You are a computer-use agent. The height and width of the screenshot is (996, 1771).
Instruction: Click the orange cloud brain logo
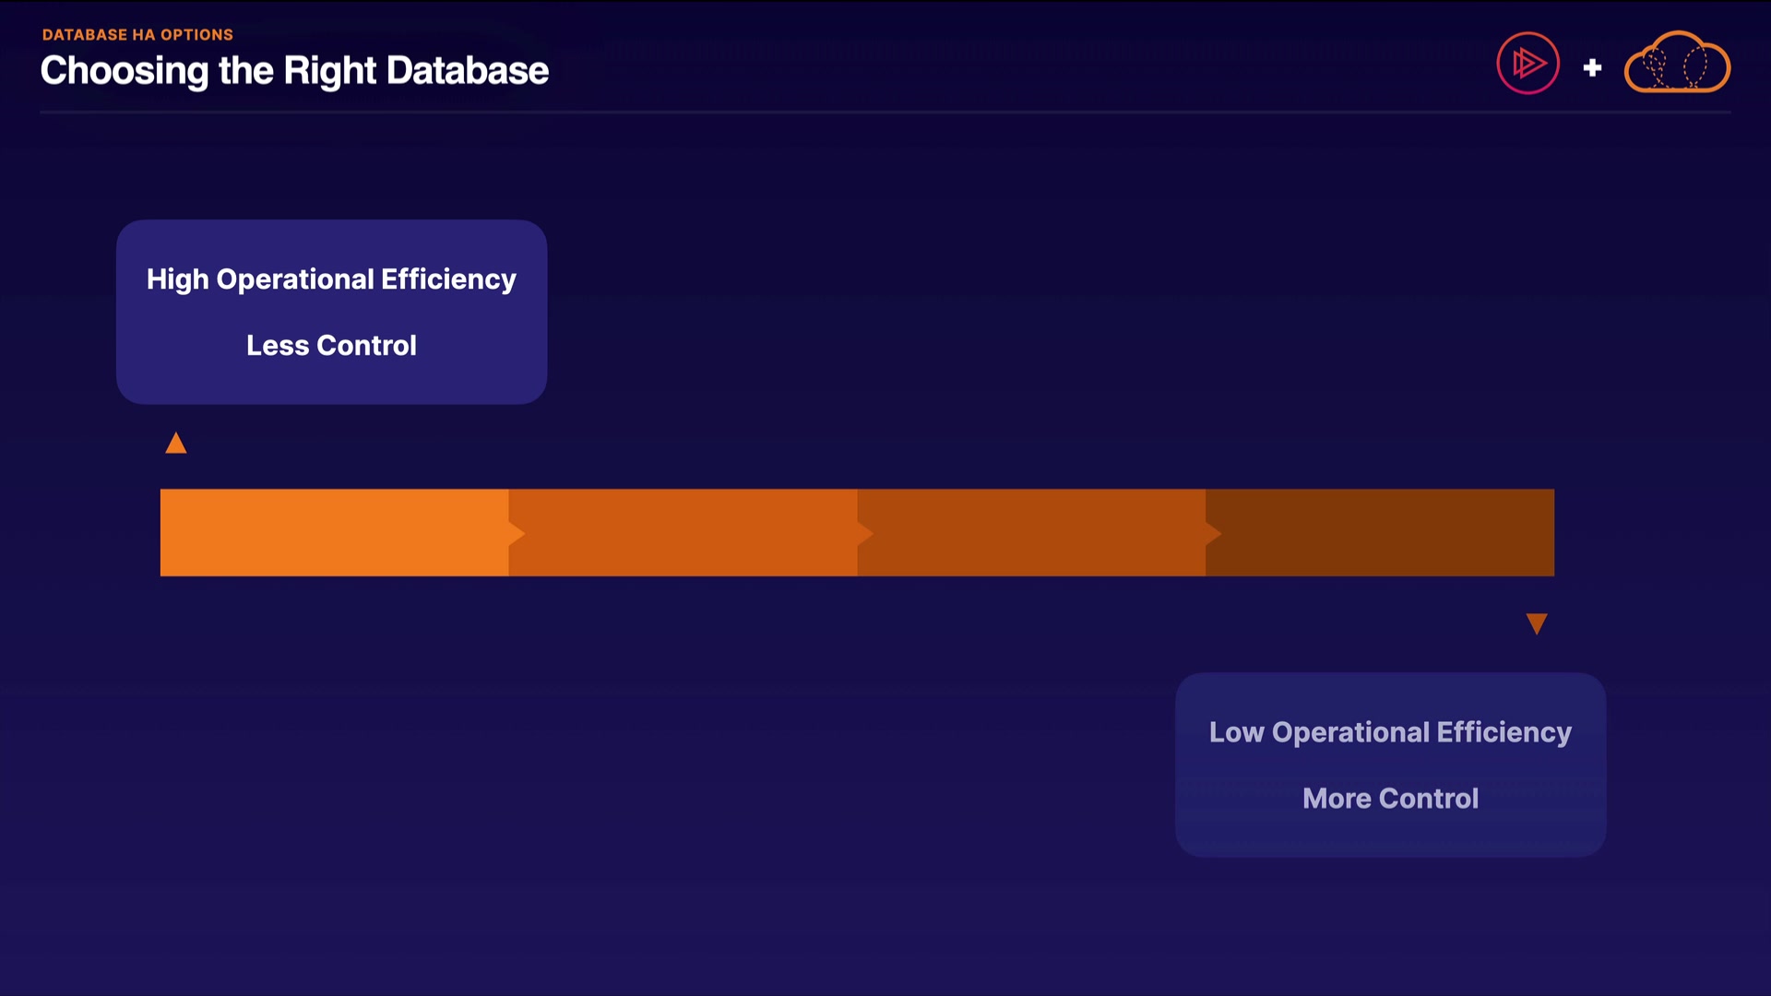[x=1676, y=64]
